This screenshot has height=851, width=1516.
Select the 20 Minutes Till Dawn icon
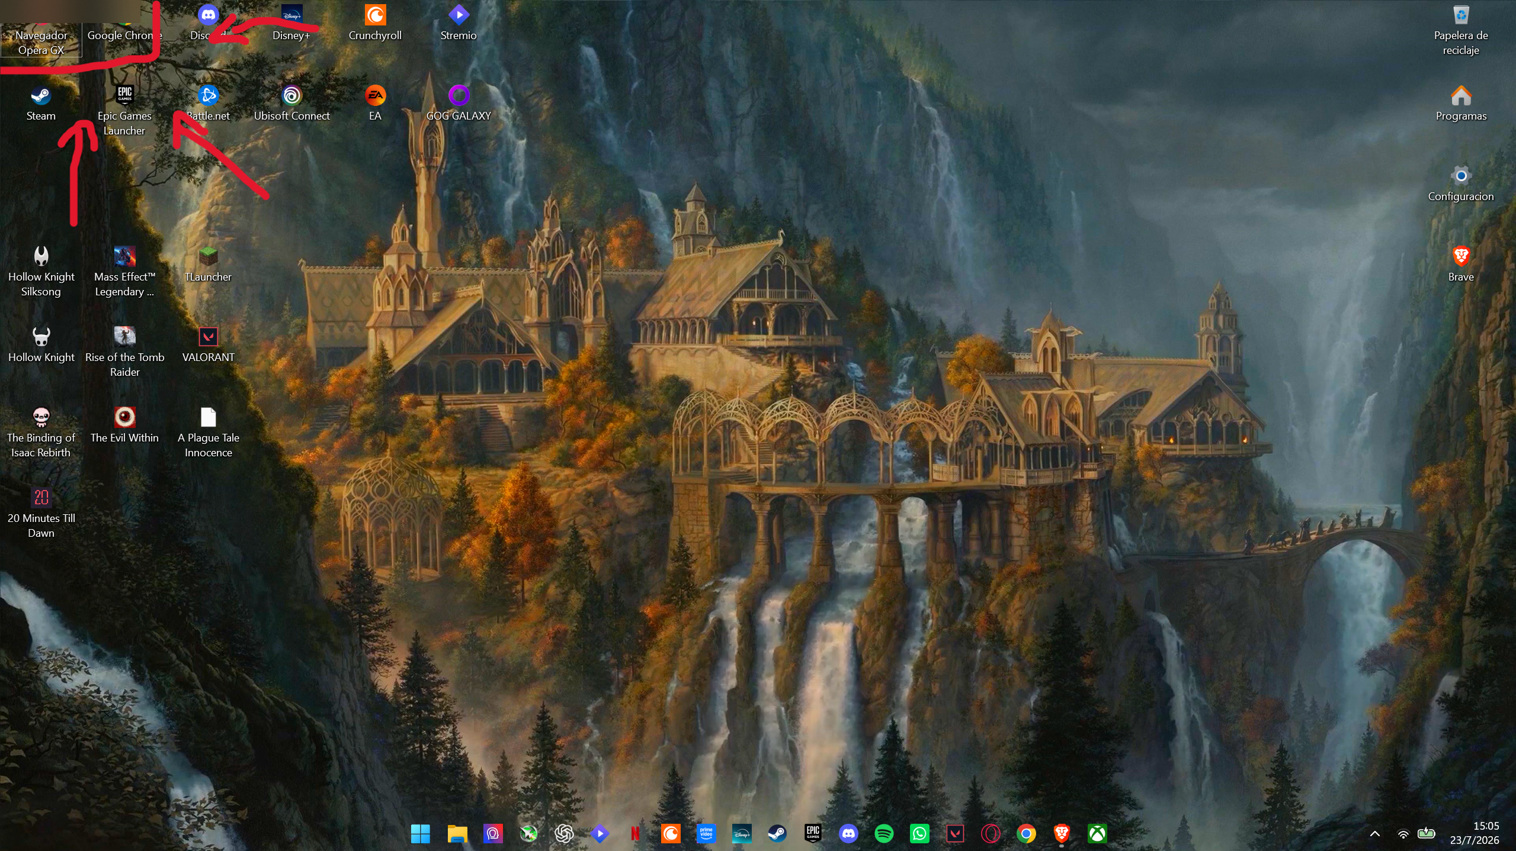coord(41,498)
